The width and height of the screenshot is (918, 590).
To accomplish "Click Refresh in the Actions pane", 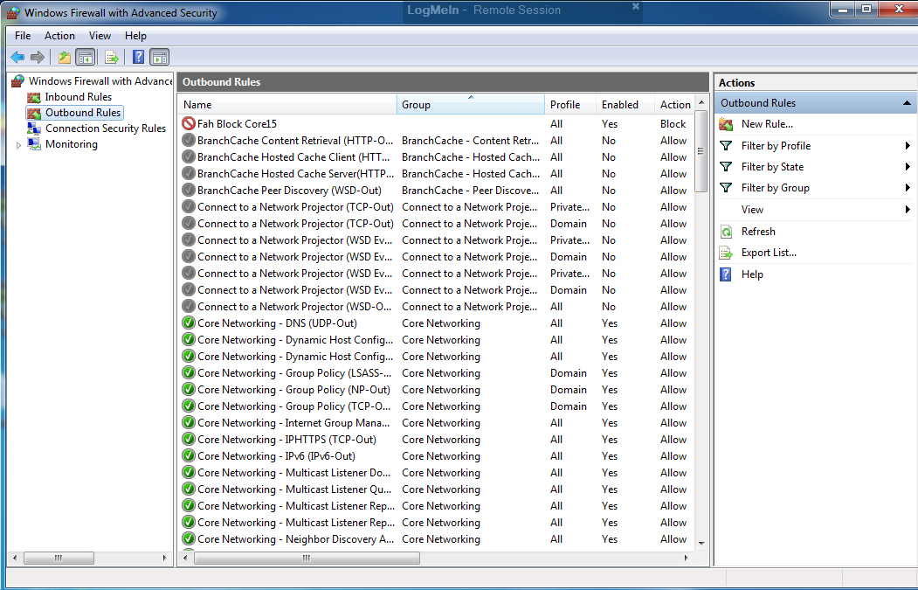I will coord(758,232).
